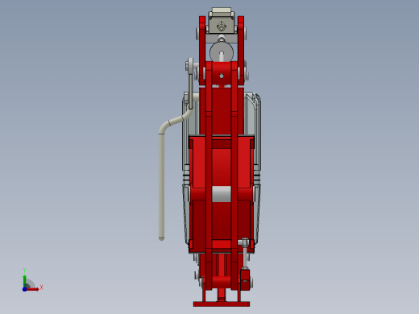
Task: Select the gray bolt head at lower right
Action: point(244,242)
